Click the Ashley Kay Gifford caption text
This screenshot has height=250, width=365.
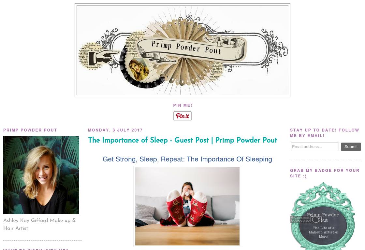coord(39,224)
